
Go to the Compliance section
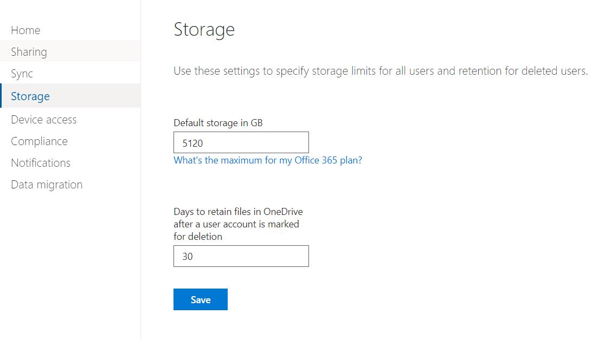pos(38,141)
